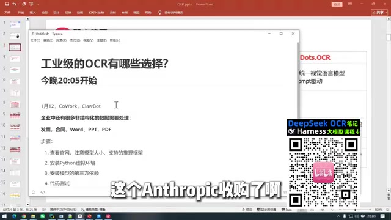Switch to the 设计 ribbon tab
This screenshot has width=391, height=220.
click(x=56, y=12)
